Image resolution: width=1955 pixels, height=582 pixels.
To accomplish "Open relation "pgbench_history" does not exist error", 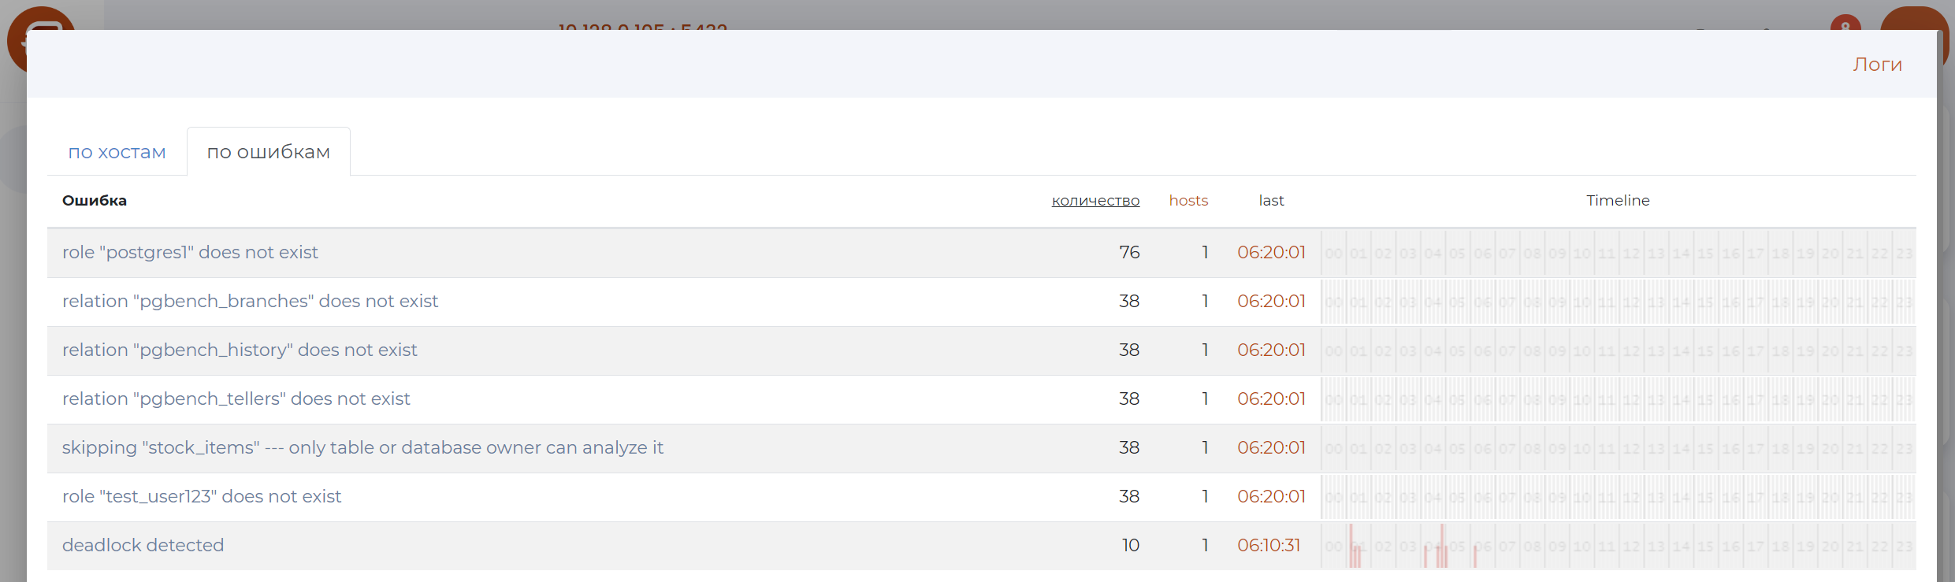I will [240, 350].
